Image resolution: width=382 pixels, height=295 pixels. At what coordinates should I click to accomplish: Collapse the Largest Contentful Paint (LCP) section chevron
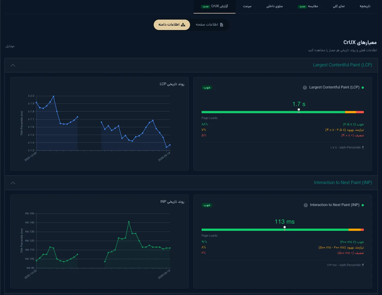pyautogui.click(x=13, y=65)
